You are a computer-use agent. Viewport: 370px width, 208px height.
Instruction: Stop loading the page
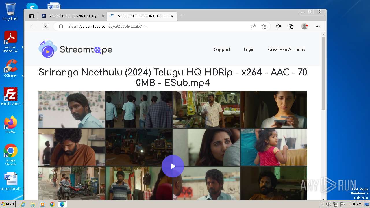tap(45, 26)
